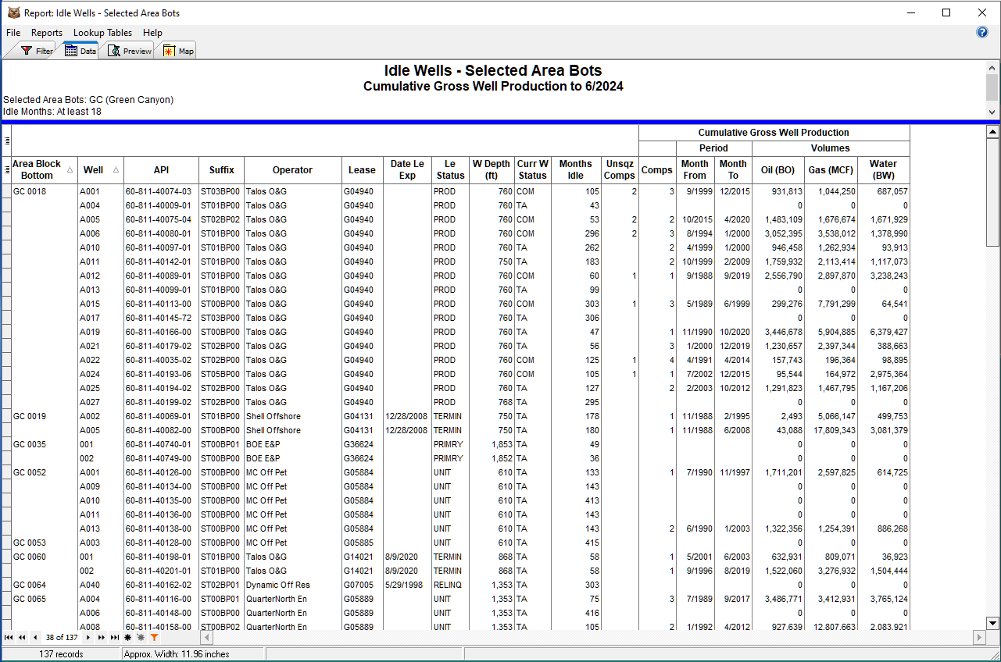This screenshot has height=662, width=1001.
Task: Click the Operator column header
Action: [x=292, y=169]
